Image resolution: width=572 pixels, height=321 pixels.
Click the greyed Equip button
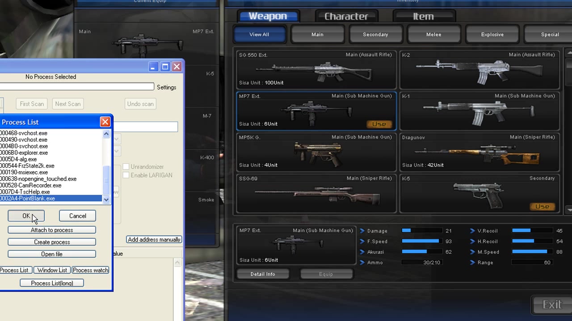point(326,274)
